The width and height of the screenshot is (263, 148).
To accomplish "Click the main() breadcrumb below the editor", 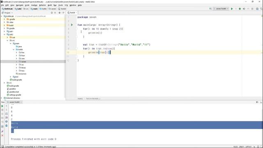I will 80,99.
